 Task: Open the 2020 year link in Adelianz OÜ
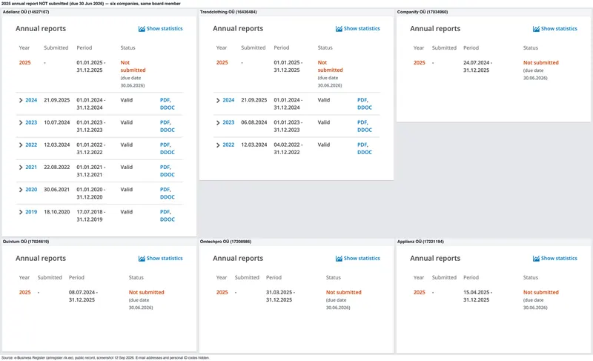tap(31, 189)
